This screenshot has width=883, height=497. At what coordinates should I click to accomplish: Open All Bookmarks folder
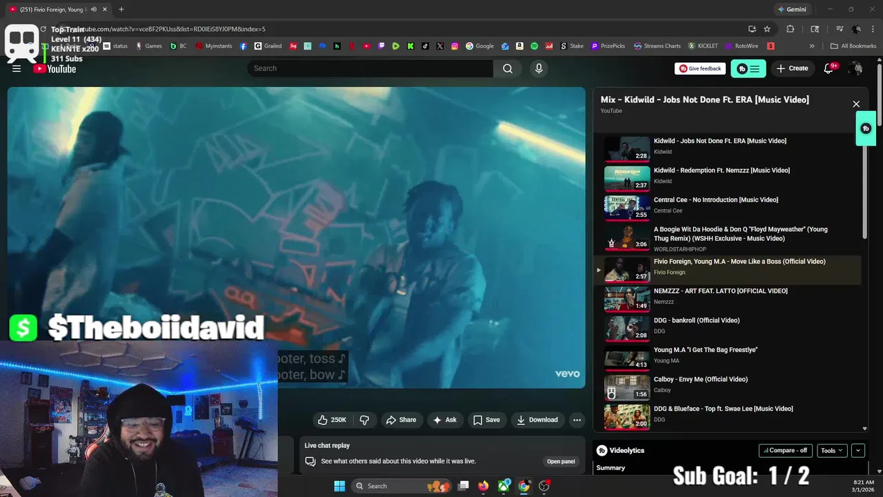pos(853,46)
